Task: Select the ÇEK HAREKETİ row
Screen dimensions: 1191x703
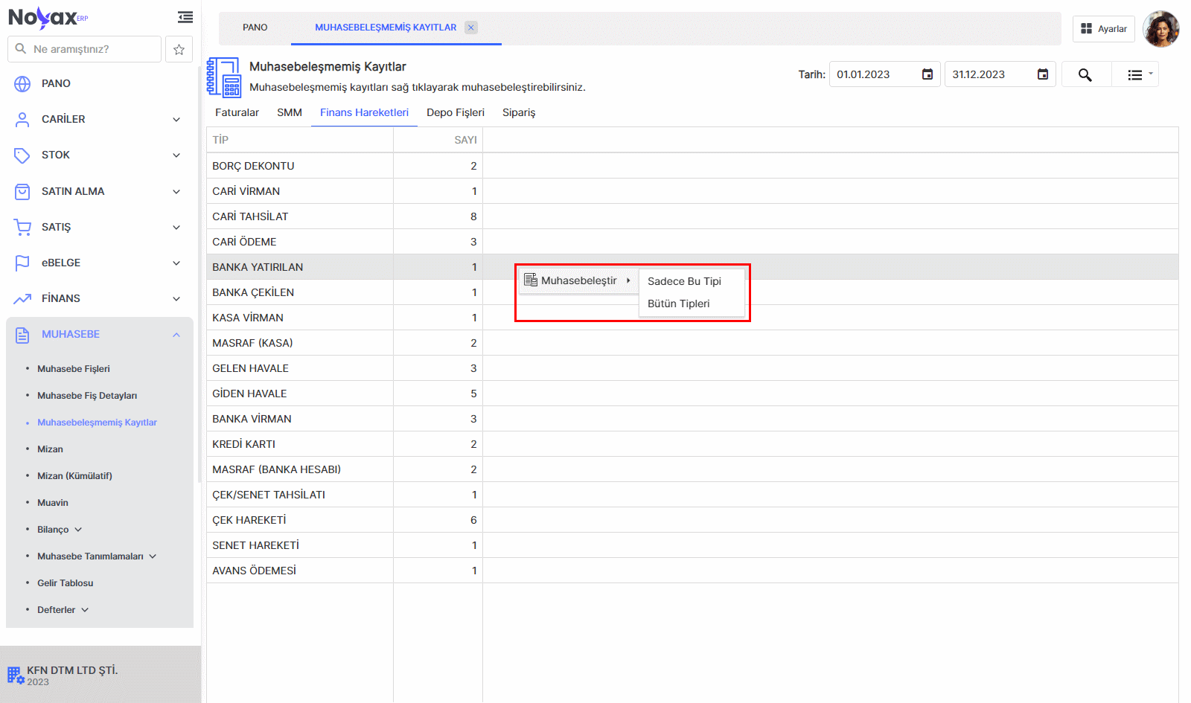Action: point(692,520)
